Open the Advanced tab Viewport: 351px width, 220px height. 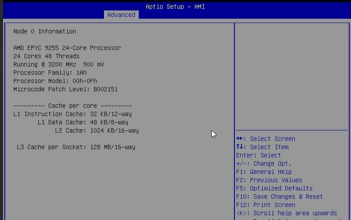[x=121, y=15]
